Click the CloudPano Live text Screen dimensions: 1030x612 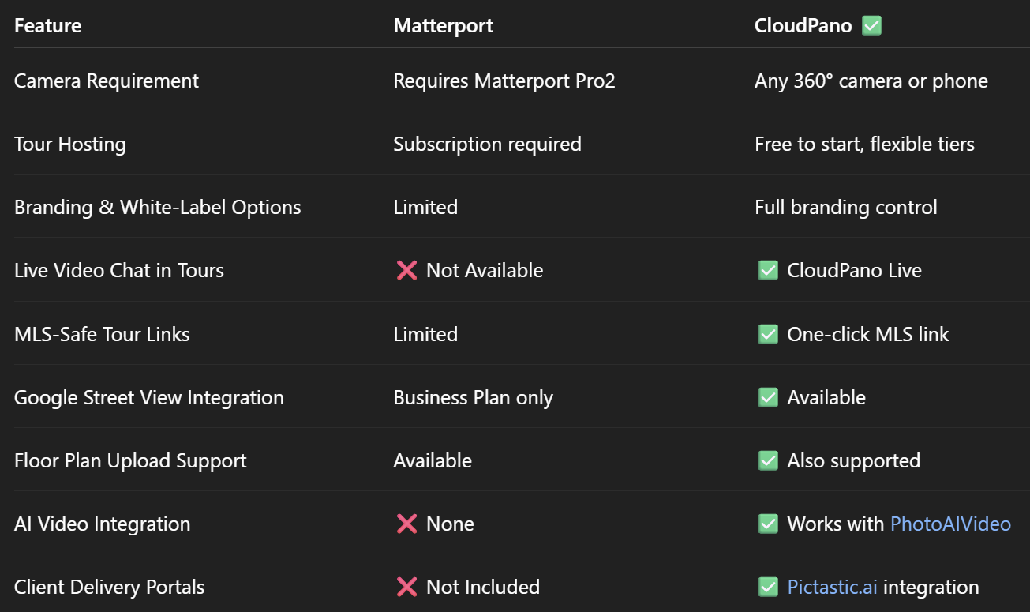click(855, 270)
